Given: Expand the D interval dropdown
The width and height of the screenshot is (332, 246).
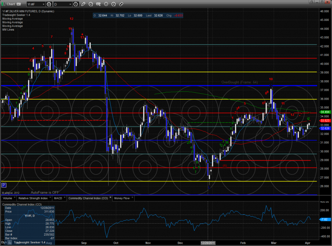Looking at the screenshot, I should [x=70, y=4].
